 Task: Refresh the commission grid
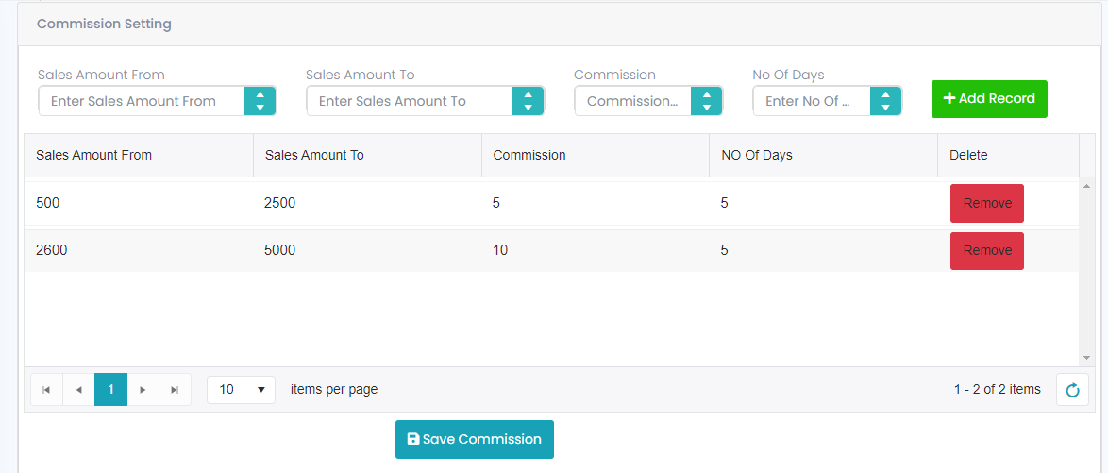(x=1072, y=390)
